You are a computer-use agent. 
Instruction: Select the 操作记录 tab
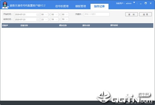pyautogui.click(x=99, y=6)
